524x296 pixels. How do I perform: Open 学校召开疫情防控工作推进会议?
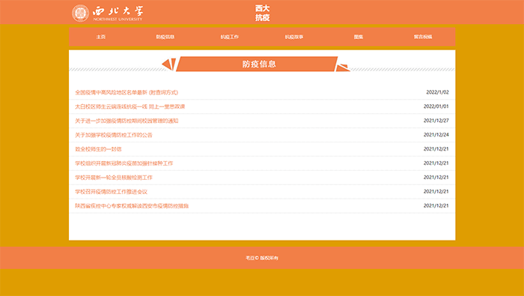tap(111, 192)
